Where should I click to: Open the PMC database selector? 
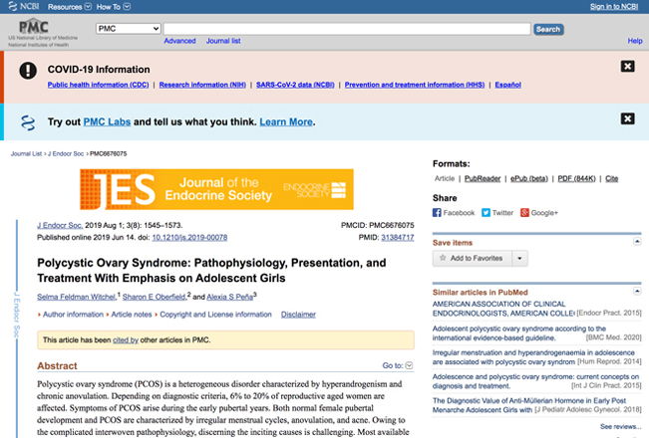coord(129,29)
